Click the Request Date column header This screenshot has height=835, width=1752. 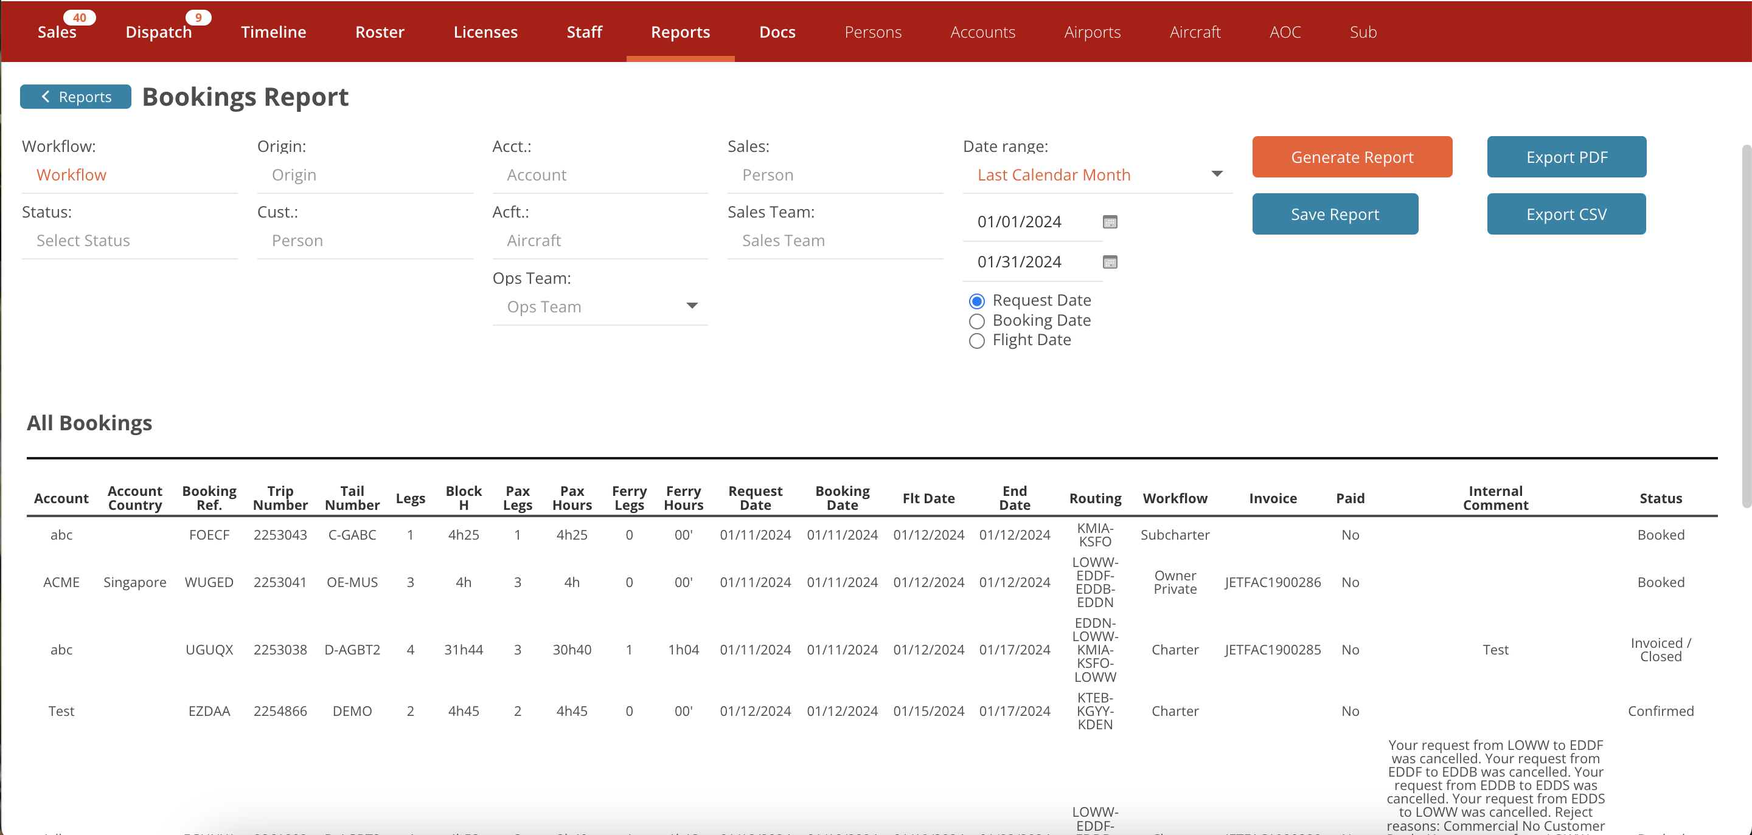(755, 498)
